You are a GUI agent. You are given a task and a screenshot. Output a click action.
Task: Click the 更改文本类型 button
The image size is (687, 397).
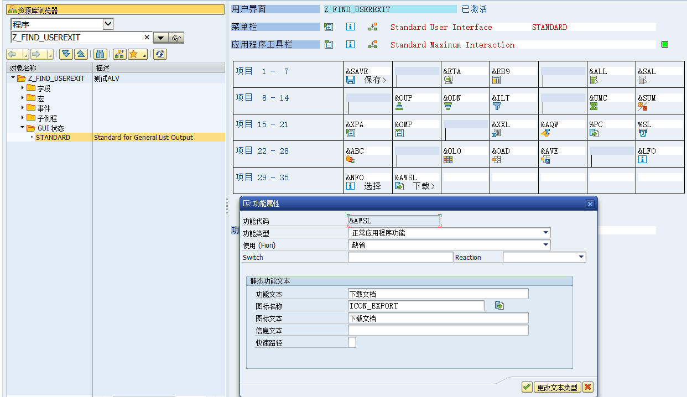[558, 388]
